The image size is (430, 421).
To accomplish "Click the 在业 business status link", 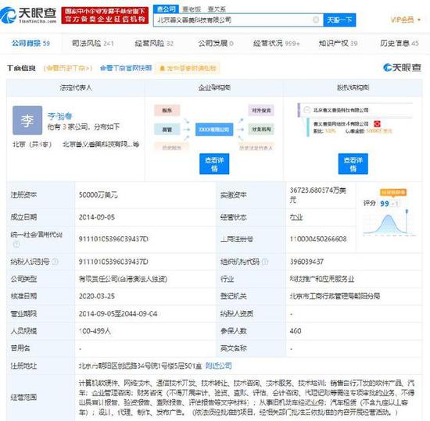I will pos(296,217).
